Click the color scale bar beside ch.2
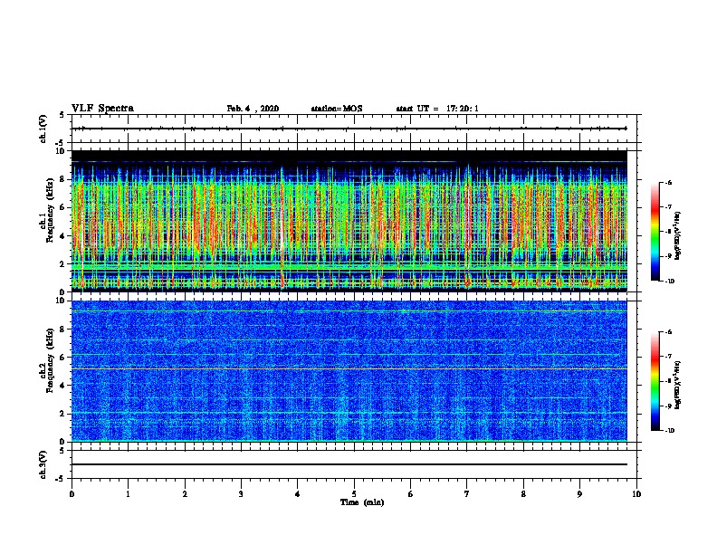 point(655,381)
